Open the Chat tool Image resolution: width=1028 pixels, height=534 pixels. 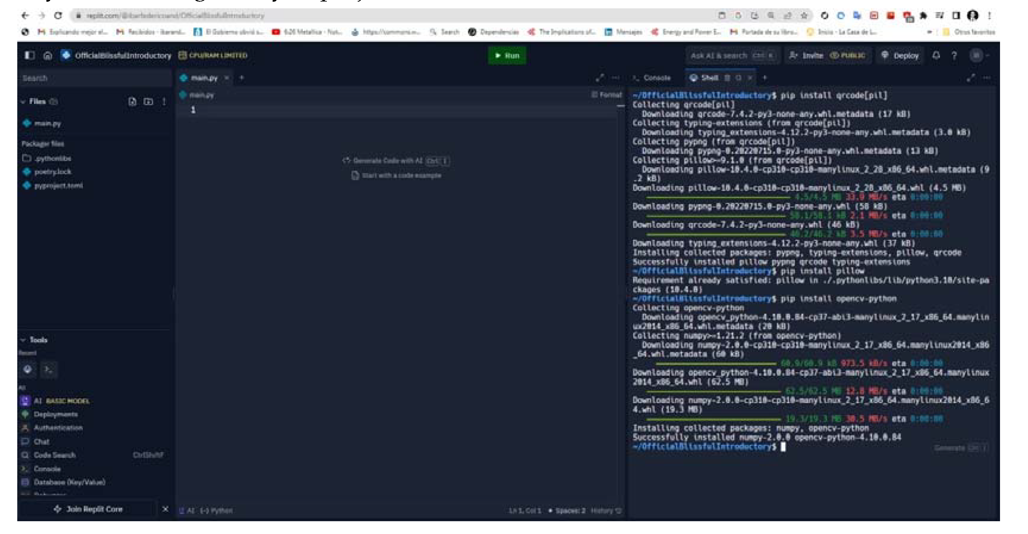click(41, 441)
